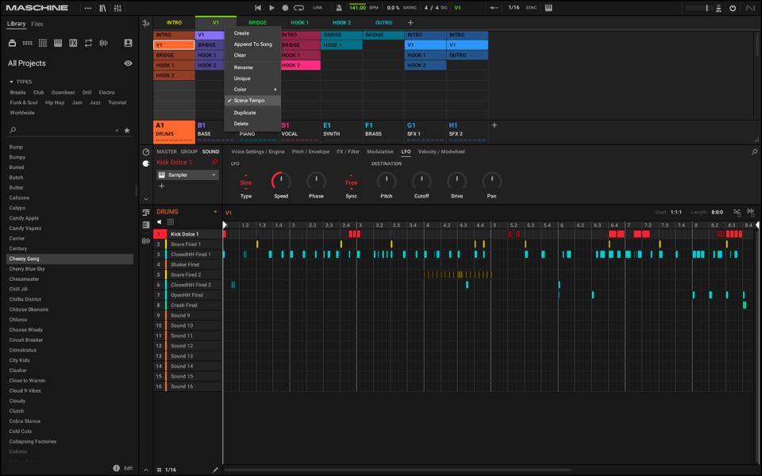Screen dimensions: 762x476
Task: Click the user content icon in the library bar
Action: [x=129, y=42]
